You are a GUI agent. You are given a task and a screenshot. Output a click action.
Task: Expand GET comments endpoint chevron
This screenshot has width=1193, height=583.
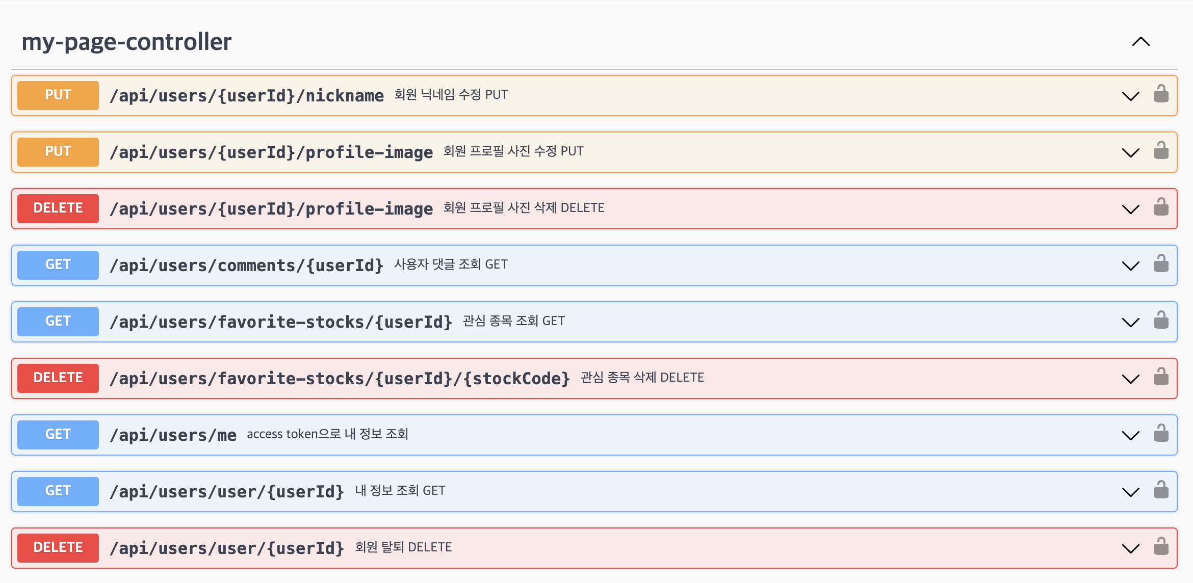[x=1130, y=266]
